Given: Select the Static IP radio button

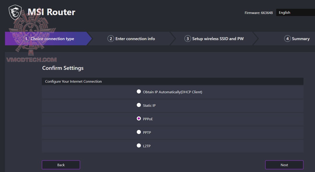Looking at the screenshot, I should click(139, 105).
